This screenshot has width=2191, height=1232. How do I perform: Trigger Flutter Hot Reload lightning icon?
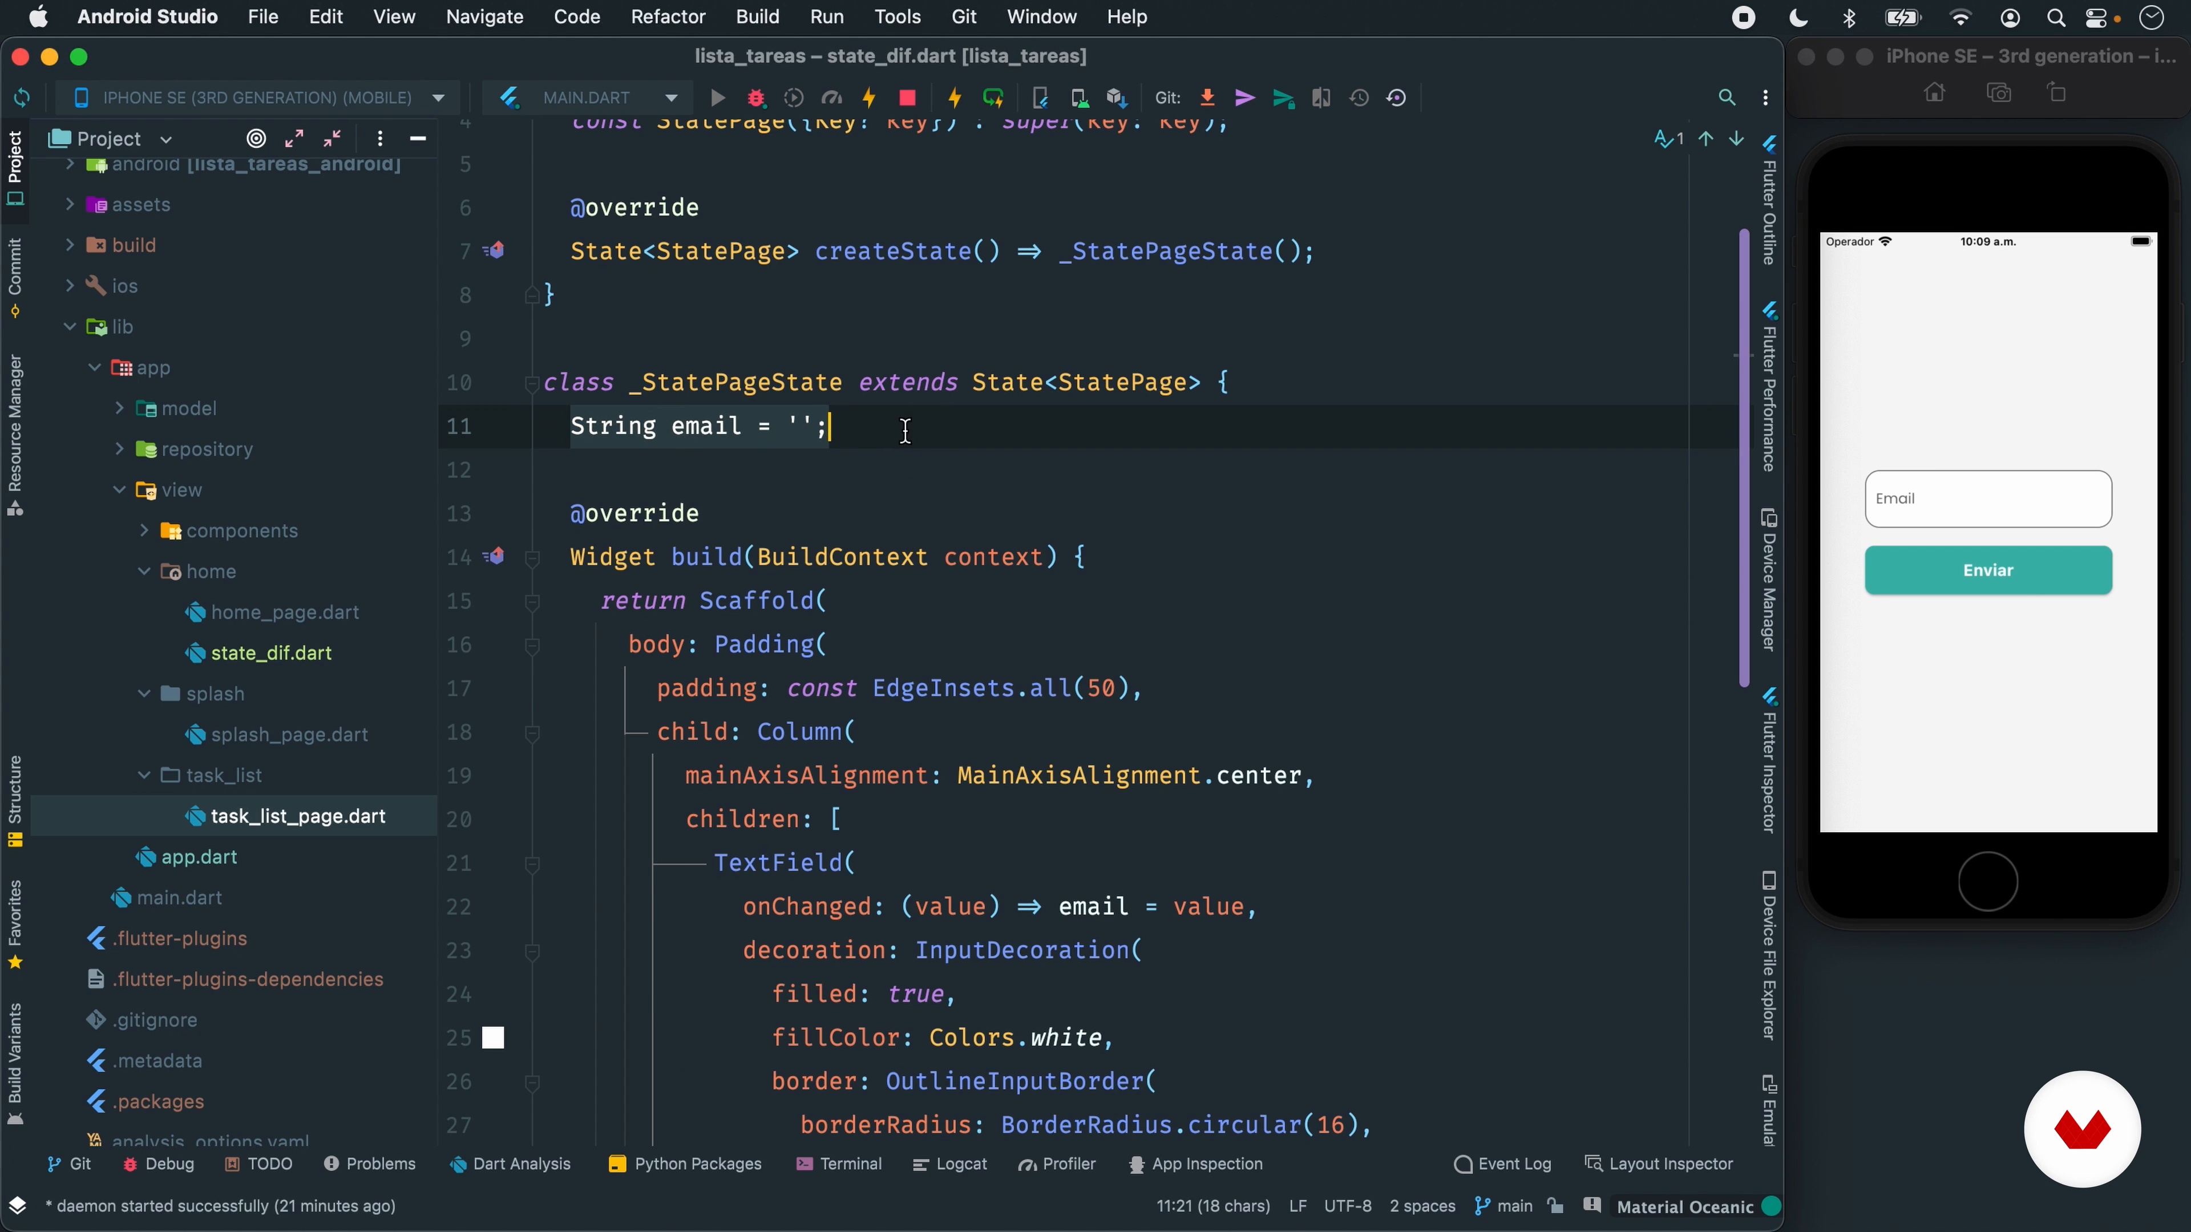tap(955, 98)
